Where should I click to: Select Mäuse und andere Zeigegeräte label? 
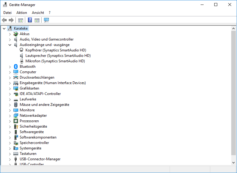point(44,105)
